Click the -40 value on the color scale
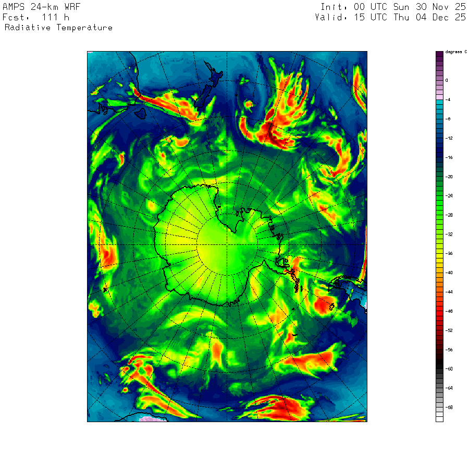Image resolution: width=469 pixels, height=469 pixels. click(449, 273)
